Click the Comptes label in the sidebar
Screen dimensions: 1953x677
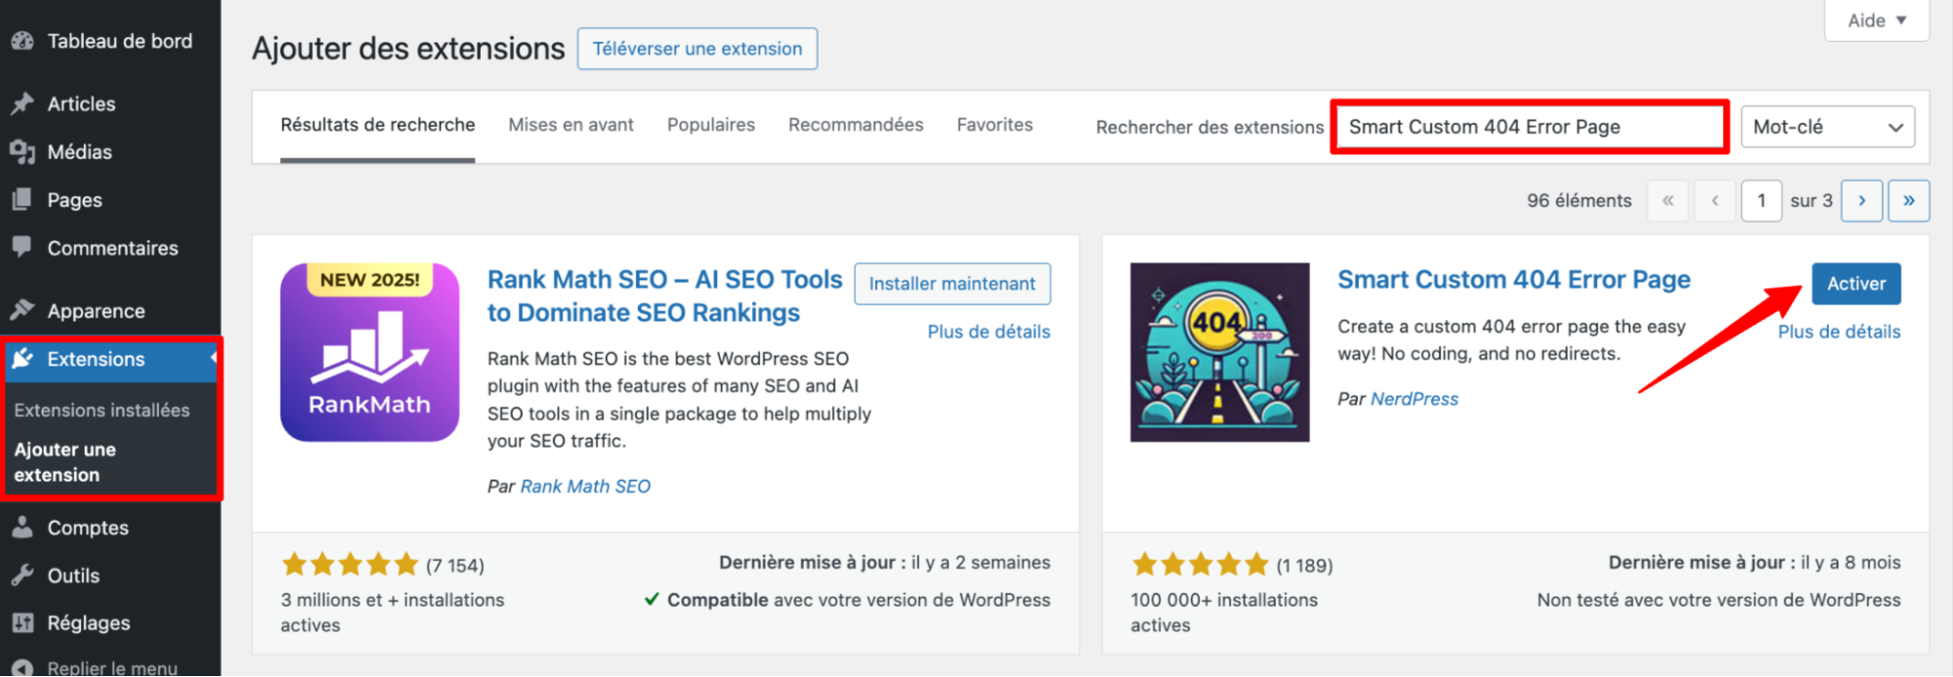click(x=88, y=528)
